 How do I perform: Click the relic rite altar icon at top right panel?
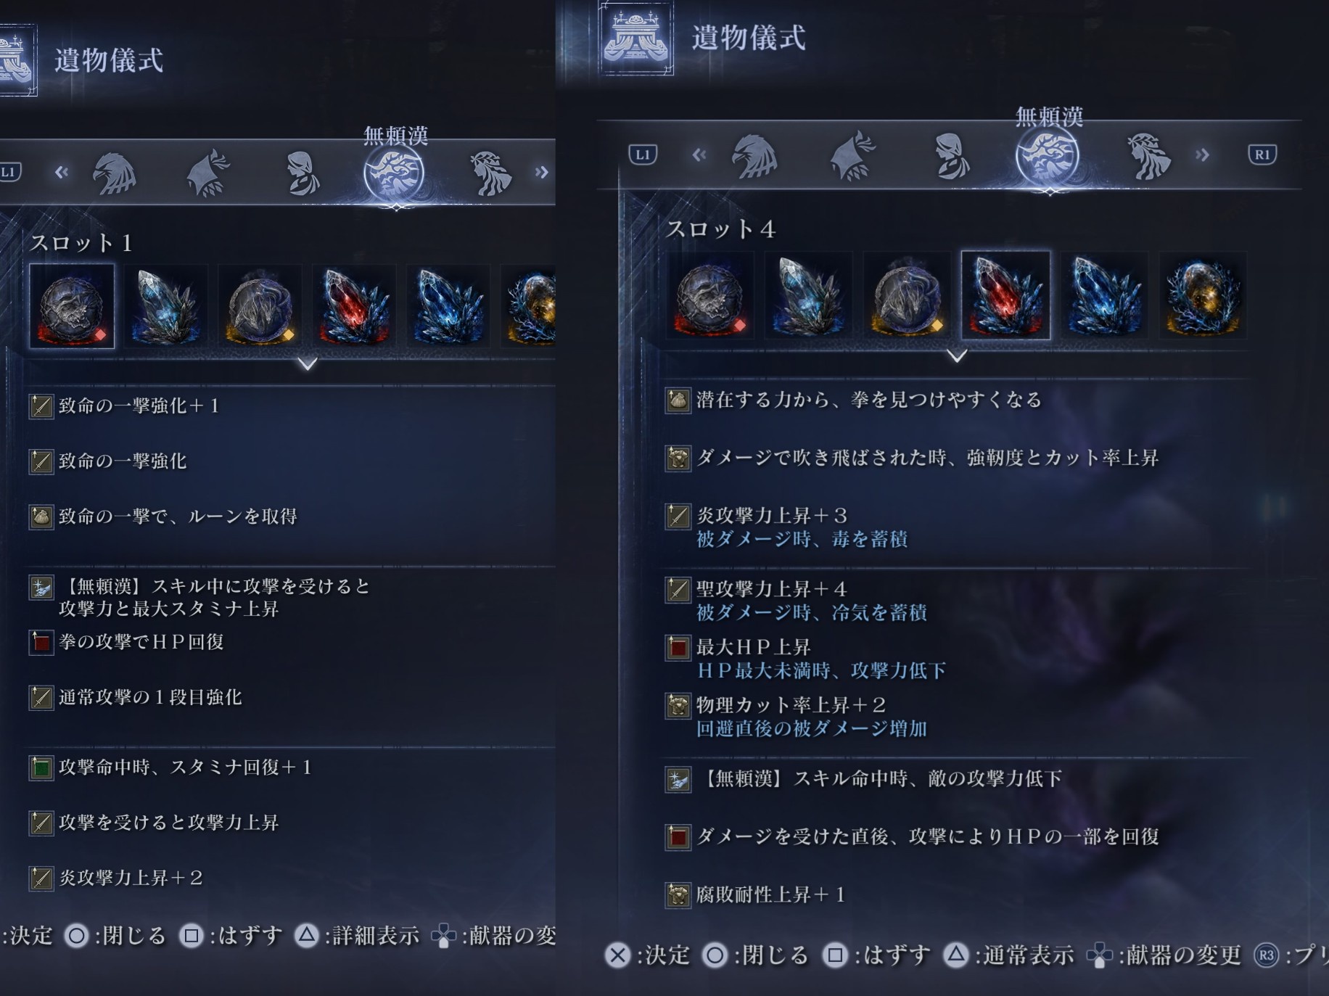click(x=636, y=38)
